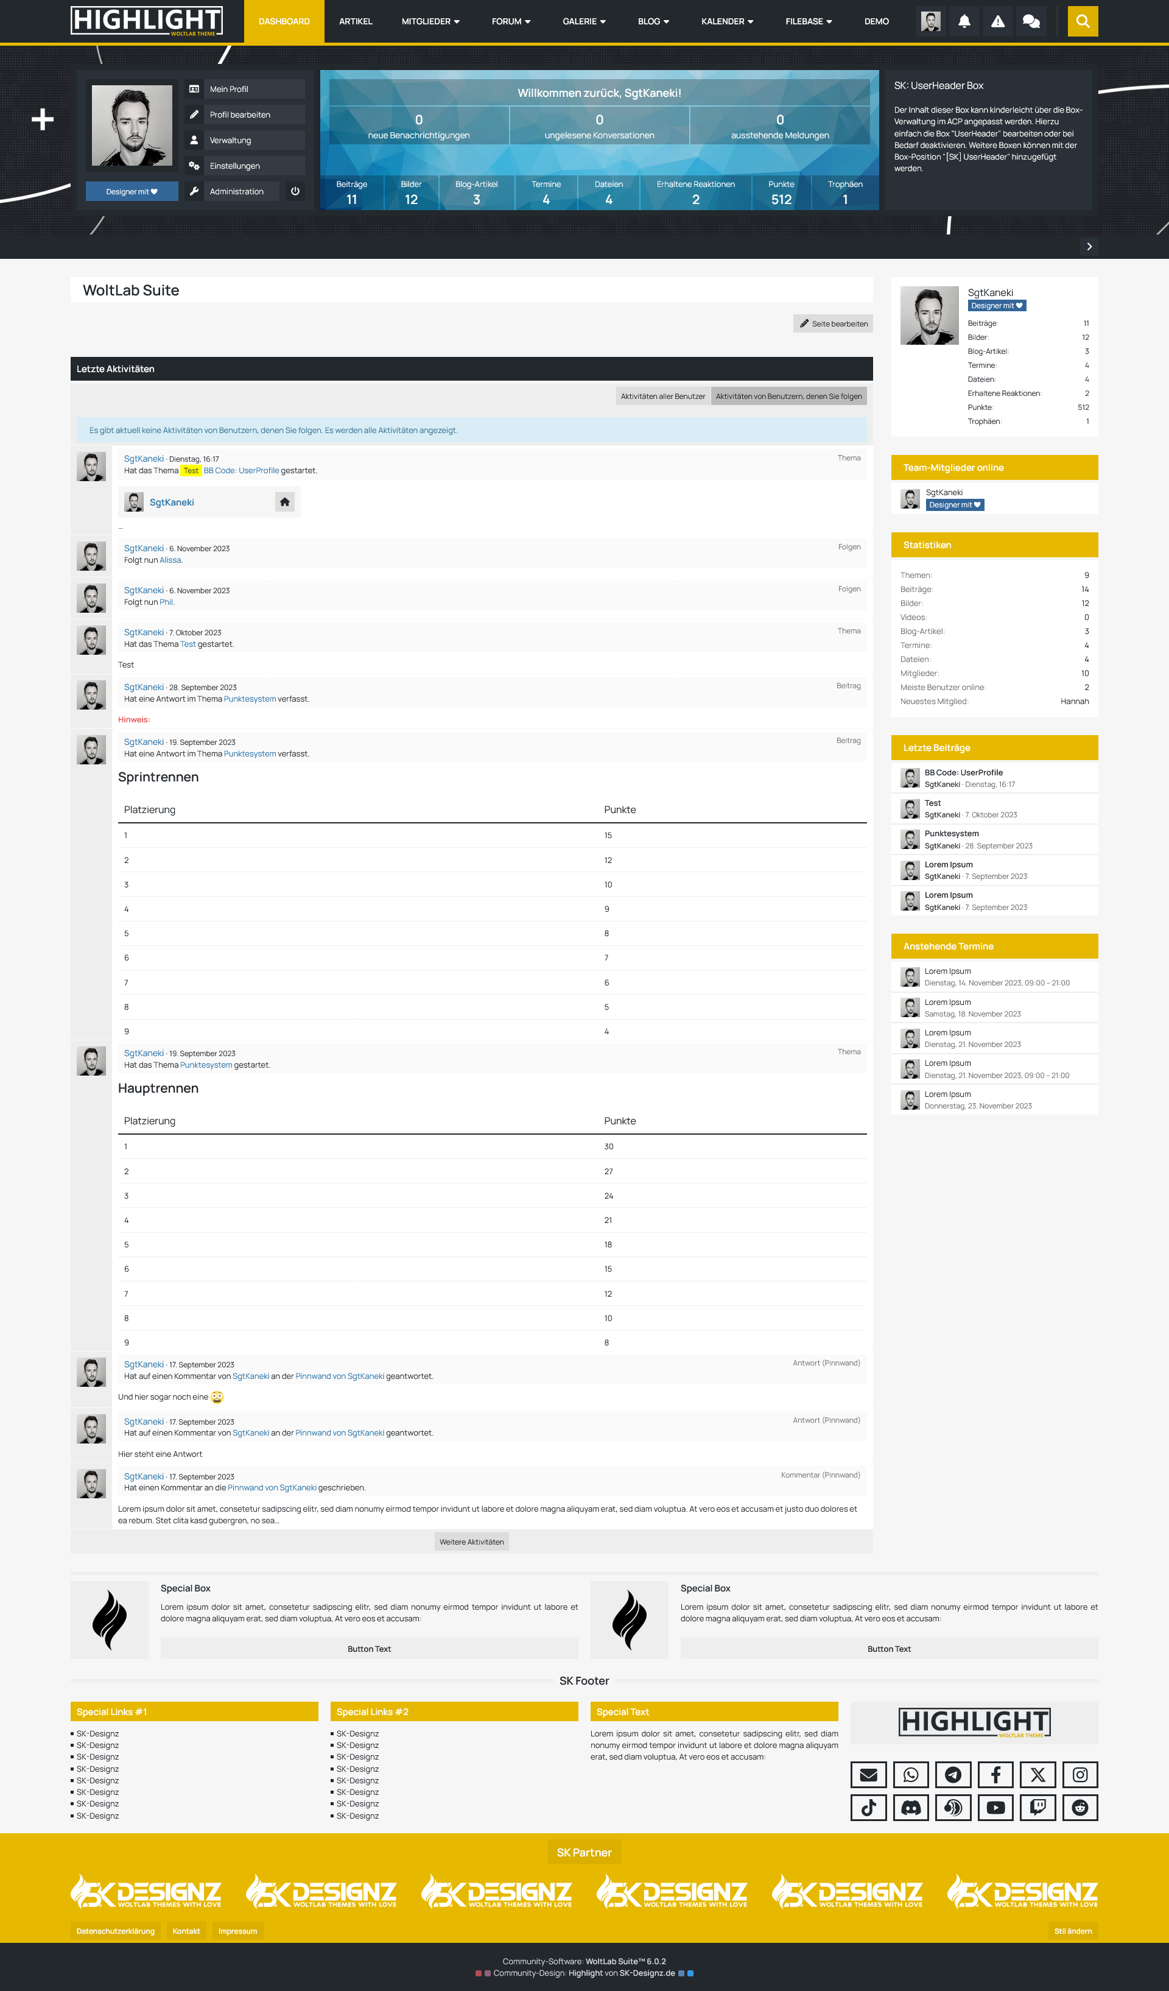The width and height of the screenshot is (1169, 1991).
Task: Open the Discord footer icon
Action: tap(911, 1808)
